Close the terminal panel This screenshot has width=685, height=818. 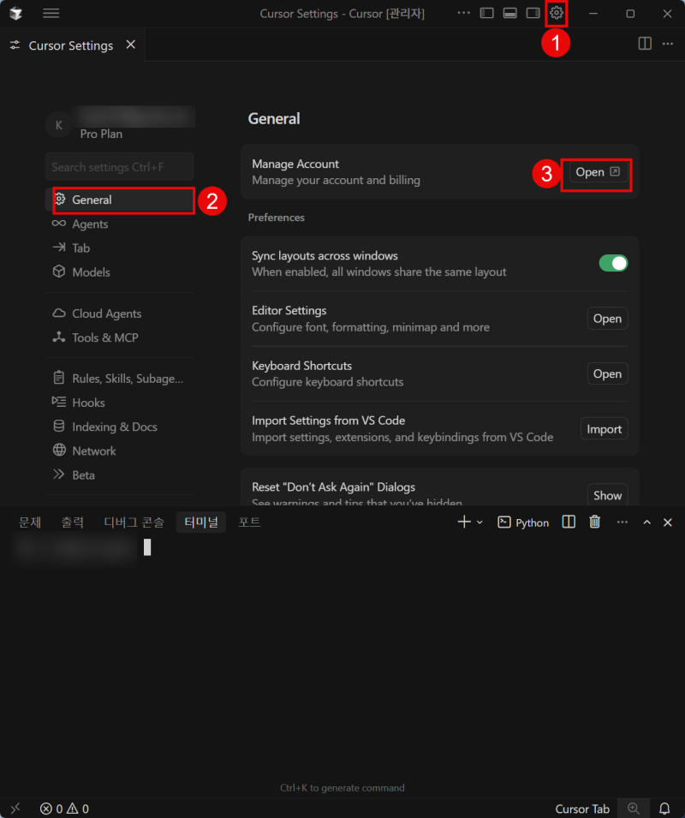(667, 522)
